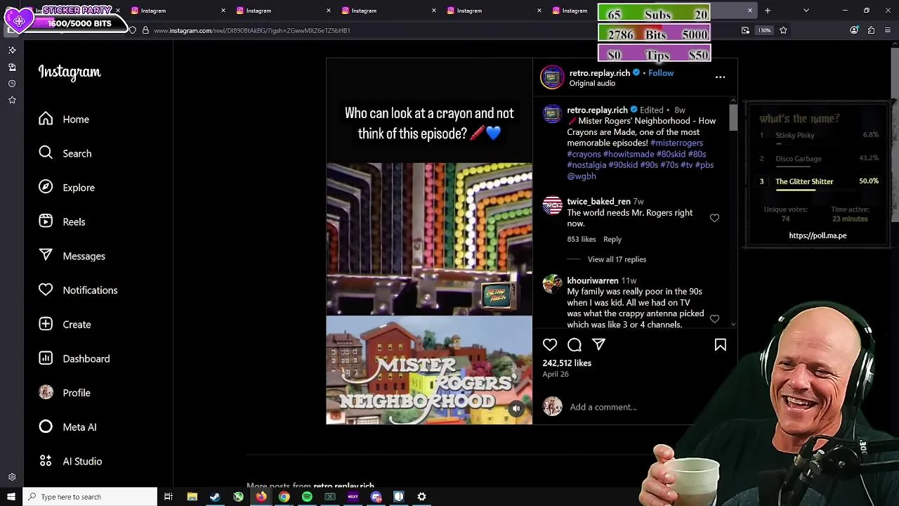Open a new browser tab

click(768, 11)
